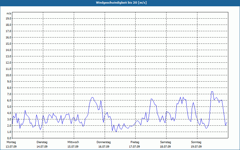
Task: Select the 18,0 y-axis label
Action: click(8, 25)
